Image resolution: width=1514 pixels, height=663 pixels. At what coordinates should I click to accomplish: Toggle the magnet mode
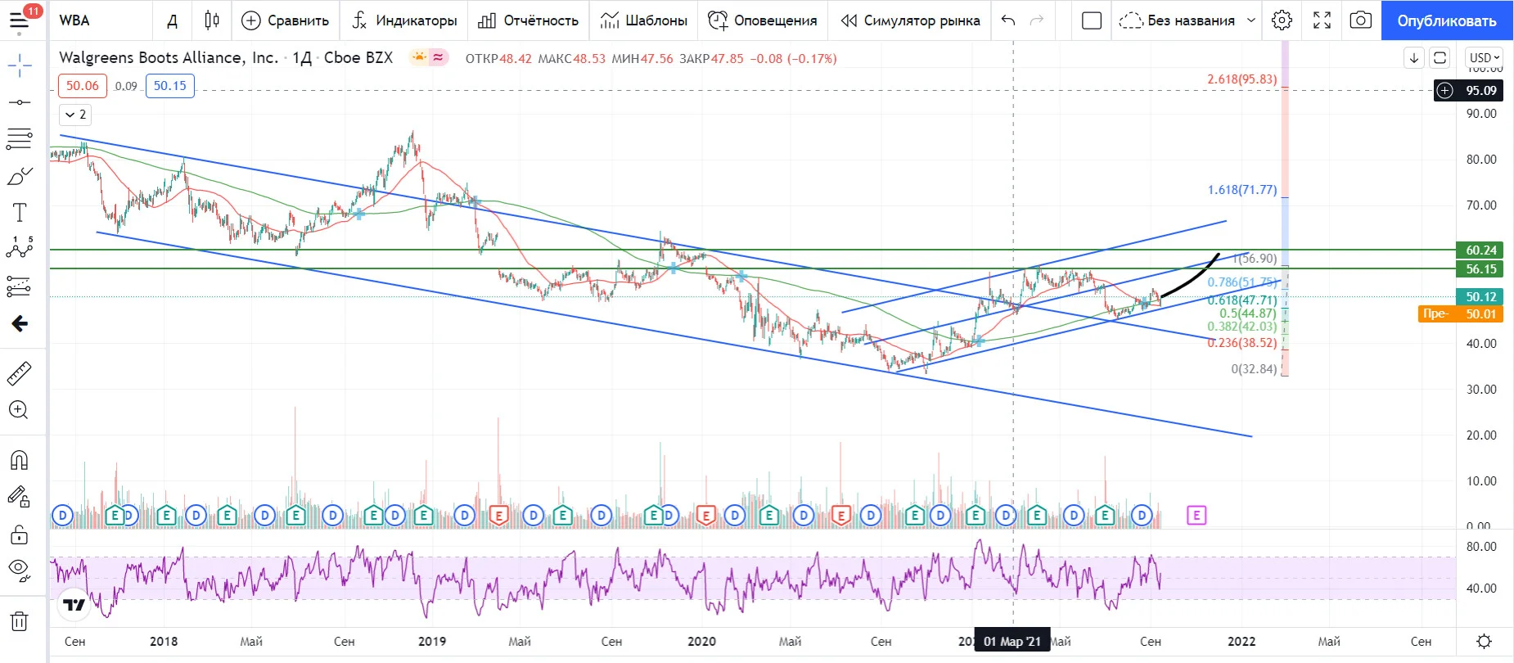pos(20,460)
